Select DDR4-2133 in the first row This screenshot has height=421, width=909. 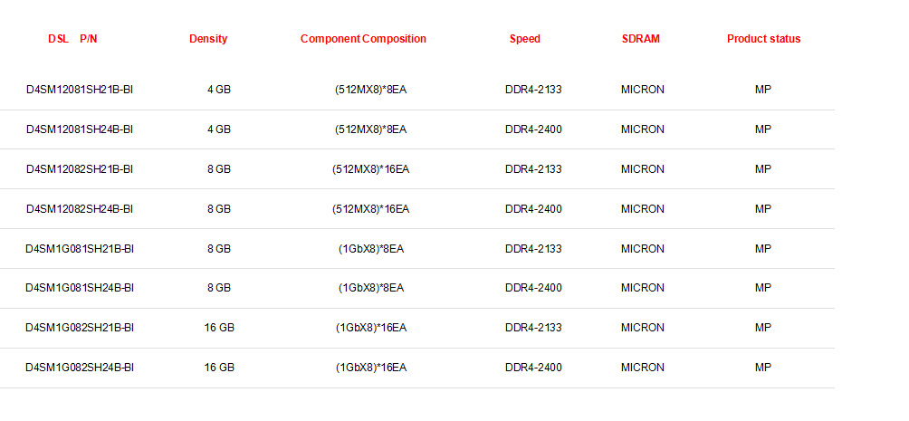coord(533,90)
